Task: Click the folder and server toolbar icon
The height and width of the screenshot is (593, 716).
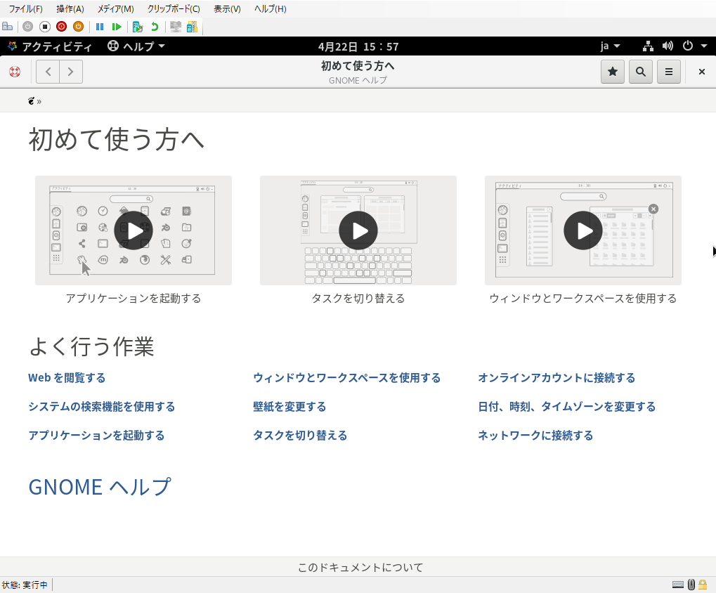Action: [x=193, y=27]
